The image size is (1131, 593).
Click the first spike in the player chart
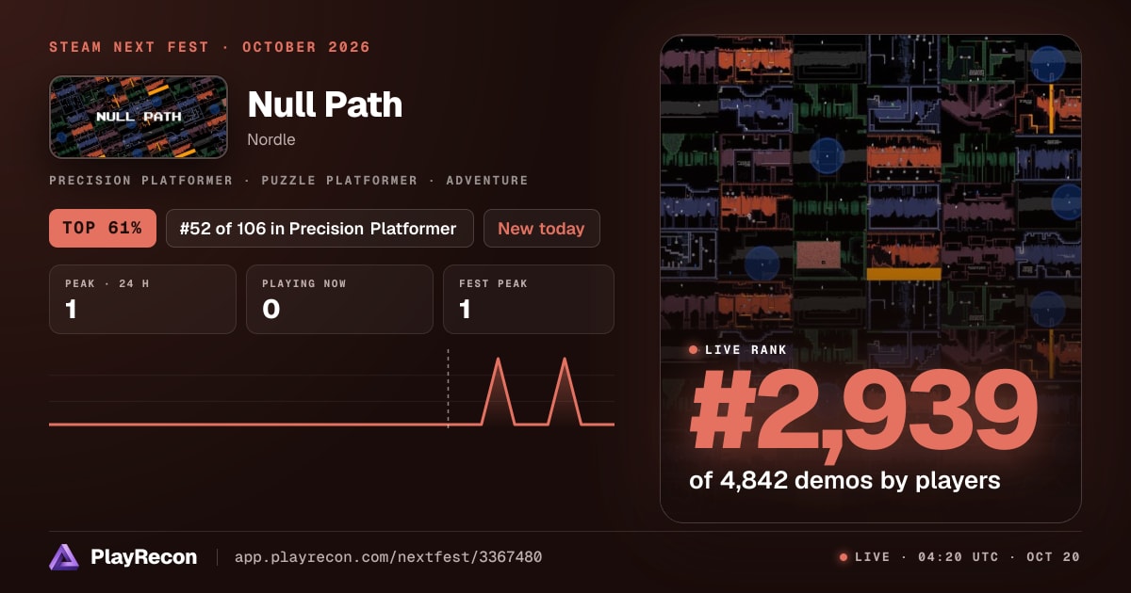pos(498,391)
